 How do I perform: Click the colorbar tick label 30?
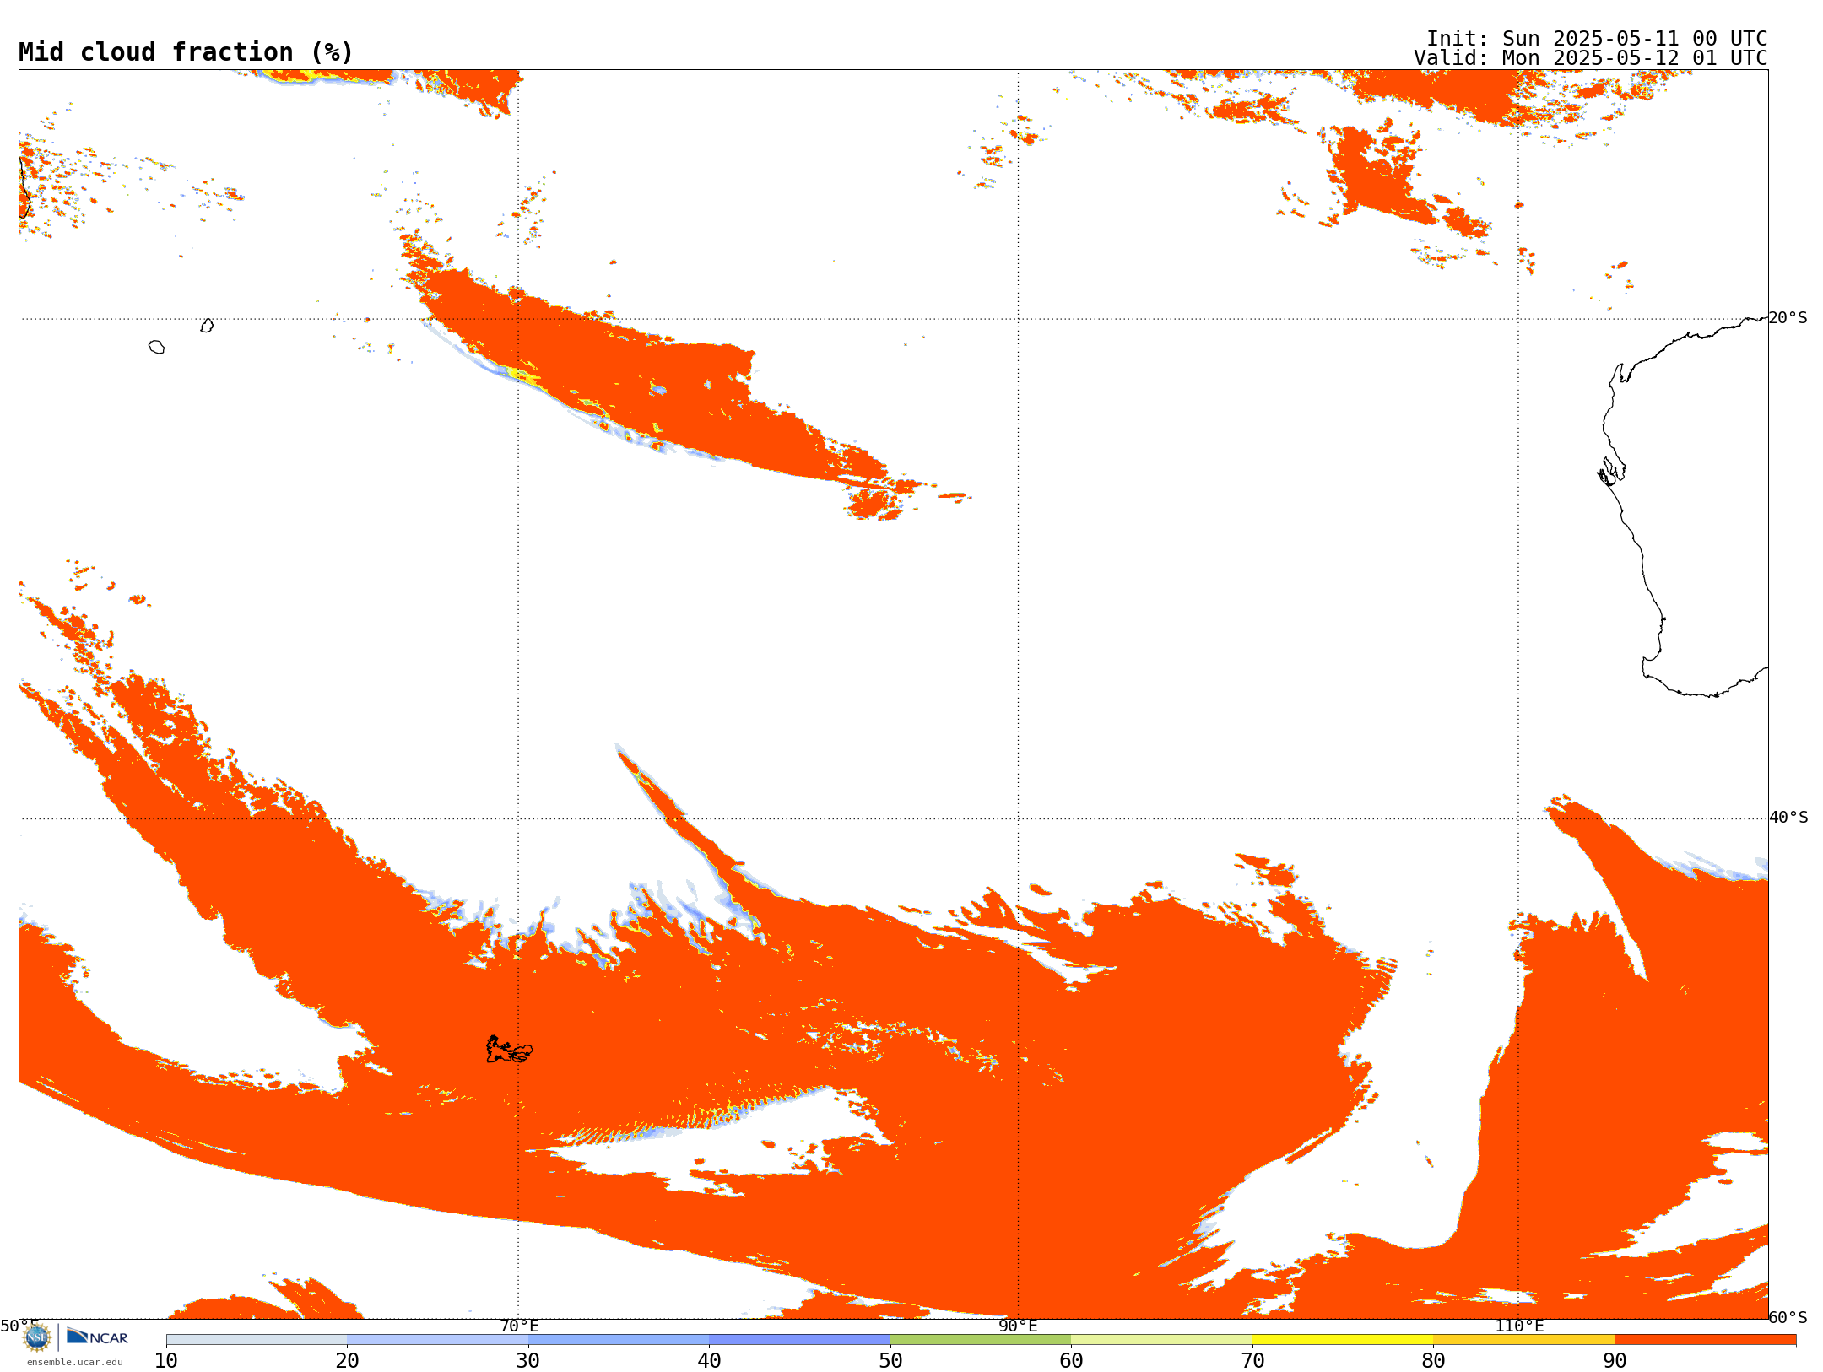(528, 1361)
